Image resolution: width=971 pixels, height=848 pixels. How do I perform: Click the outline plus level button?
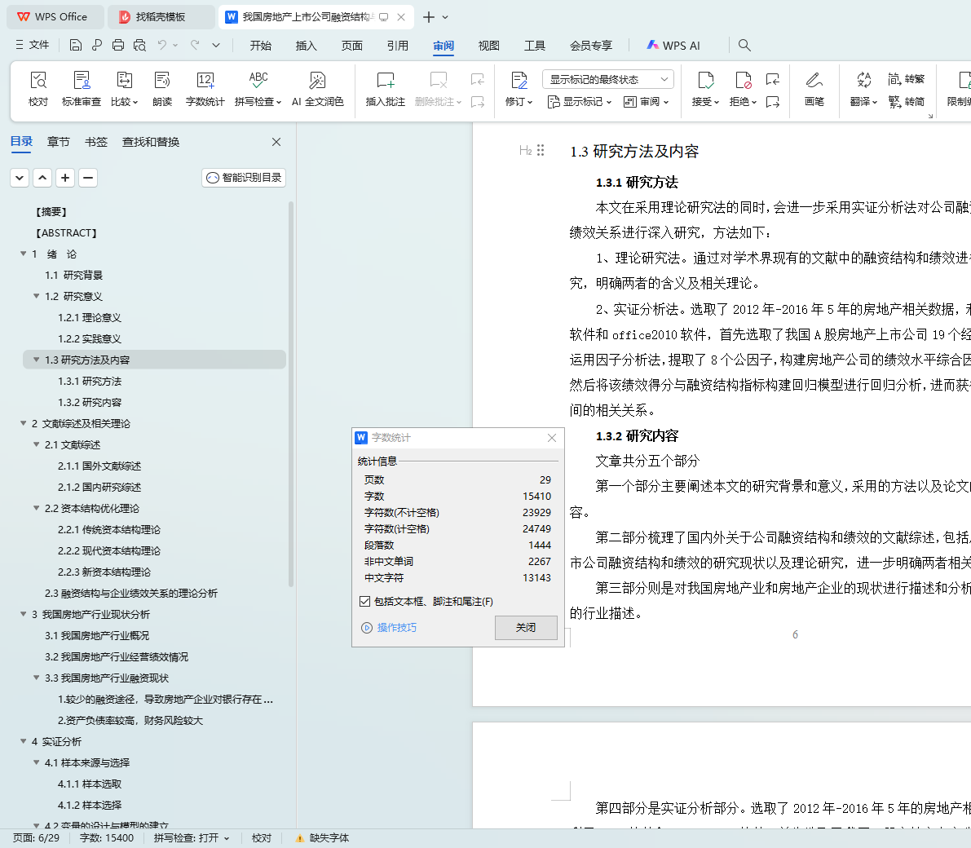click(65, 178)
